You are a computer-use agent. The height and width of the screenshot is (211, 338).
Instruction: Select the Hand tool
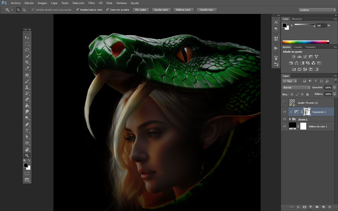pyautogui.click(x=27, y=149)
